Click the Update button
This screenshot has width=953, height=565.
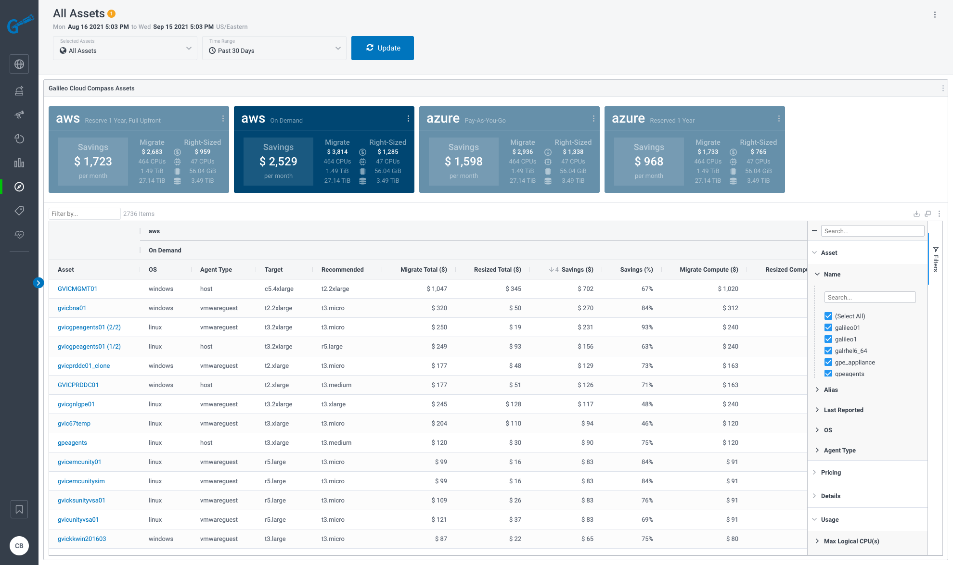pos(383,48)
